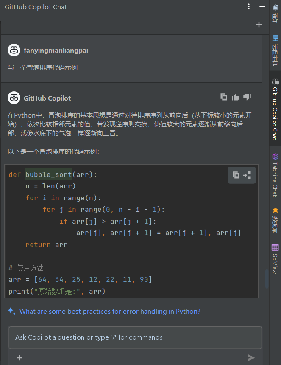Click the user message 写一个冒泡排序代码示例

click(42, 67)
